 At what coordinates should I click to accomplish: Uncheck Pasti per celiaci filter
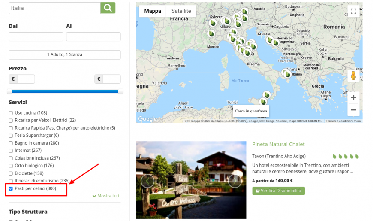11,188
